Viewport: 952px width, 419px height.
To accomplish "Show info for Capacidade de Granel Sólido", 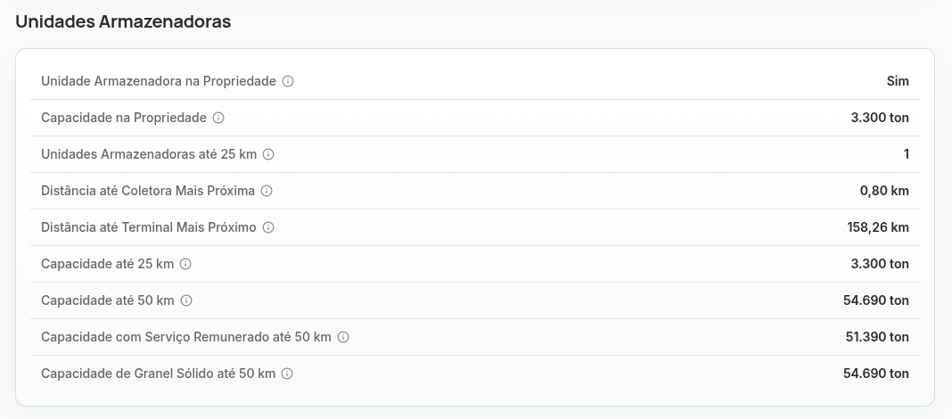I will pos(287,374).
